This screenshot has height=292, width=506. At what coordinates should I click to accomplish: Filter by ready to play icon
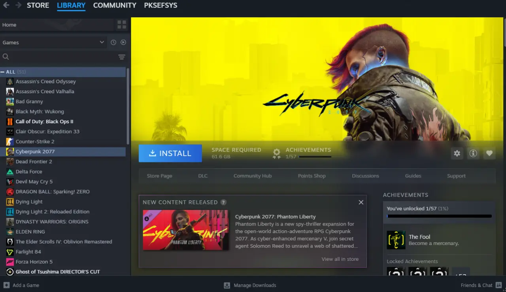tap(123, 42)
